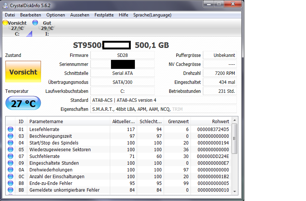Image resolution: width=306 pixels, height=201 pixels.
Task: Close the CrystalDiskInfo window
Action: tap(233, 4)
